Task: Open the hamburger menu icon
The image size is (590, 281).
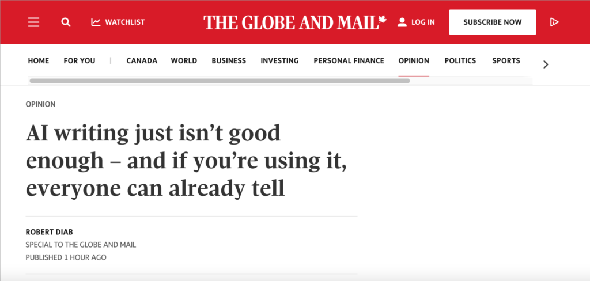Action: [x=34, y=22]
